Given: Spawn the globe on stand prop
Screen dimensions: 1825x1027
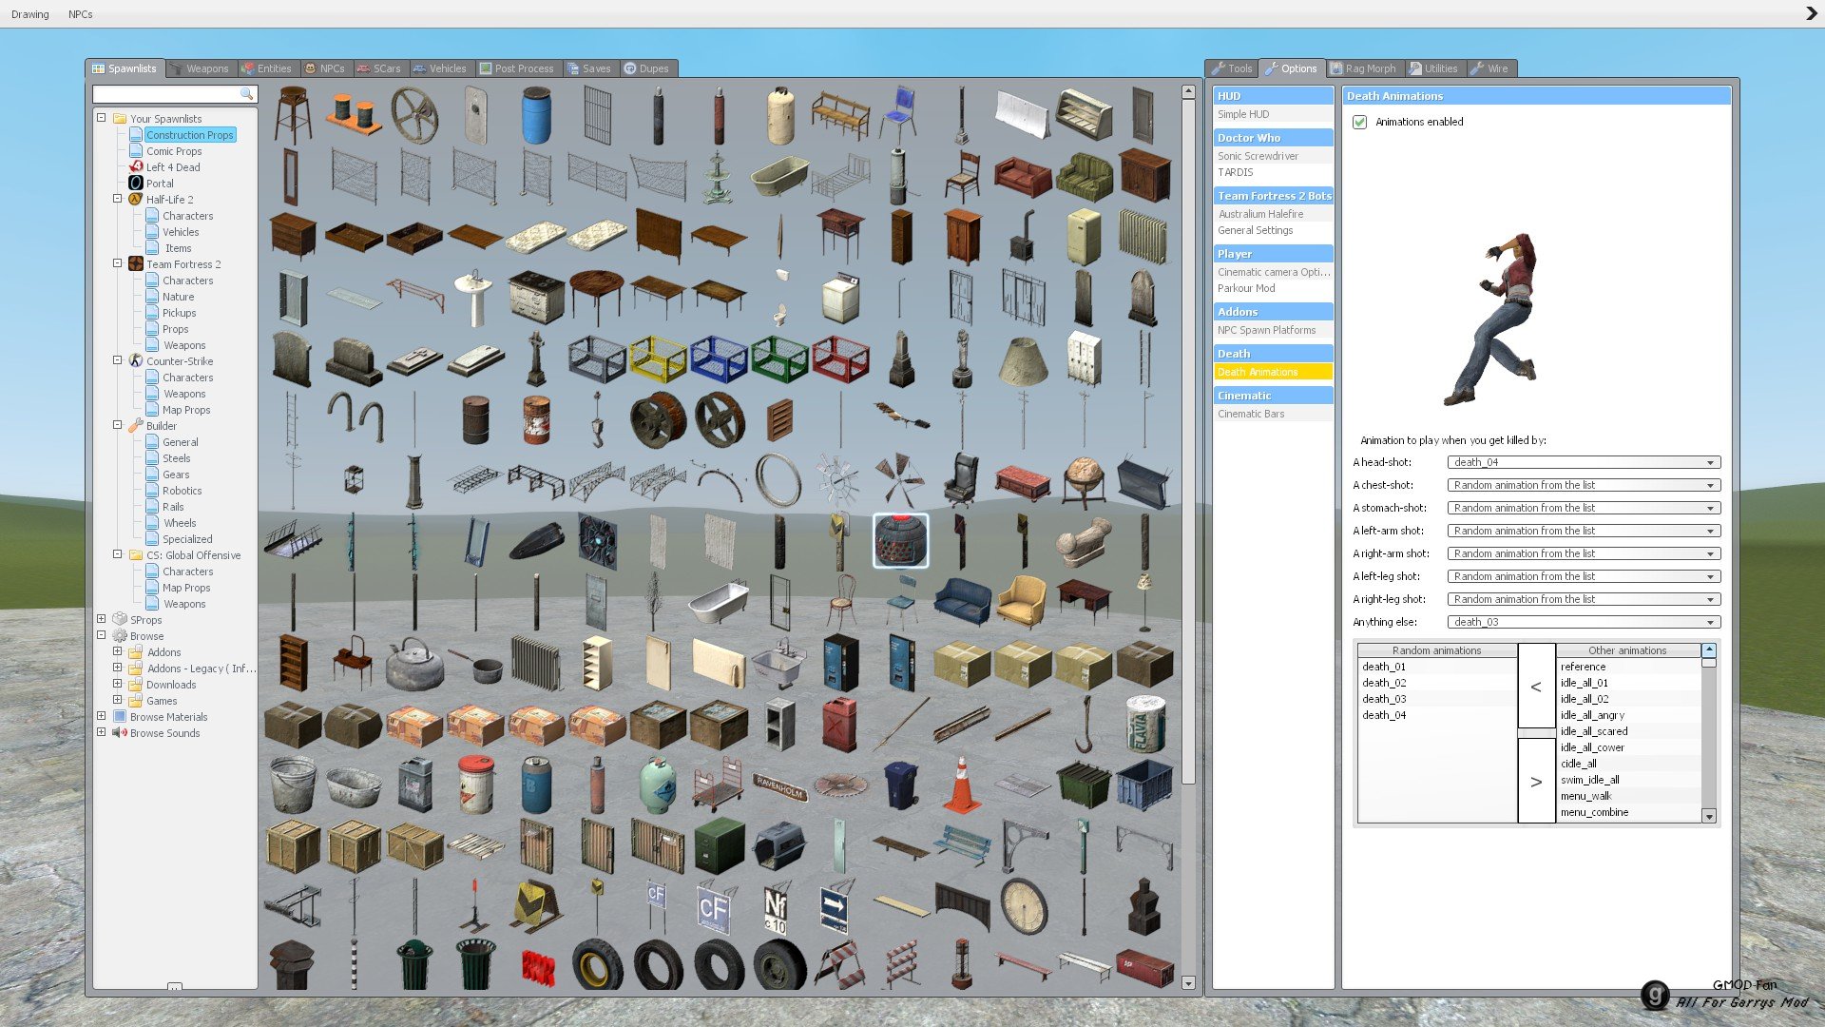Looking at the screenshot, I should (x=1084, y=480).
